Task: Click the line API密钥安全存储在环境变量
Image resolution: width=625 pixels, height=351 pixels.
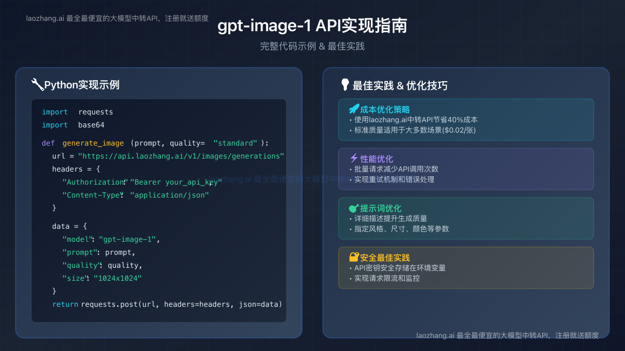Action: click(x=397, y=268)
